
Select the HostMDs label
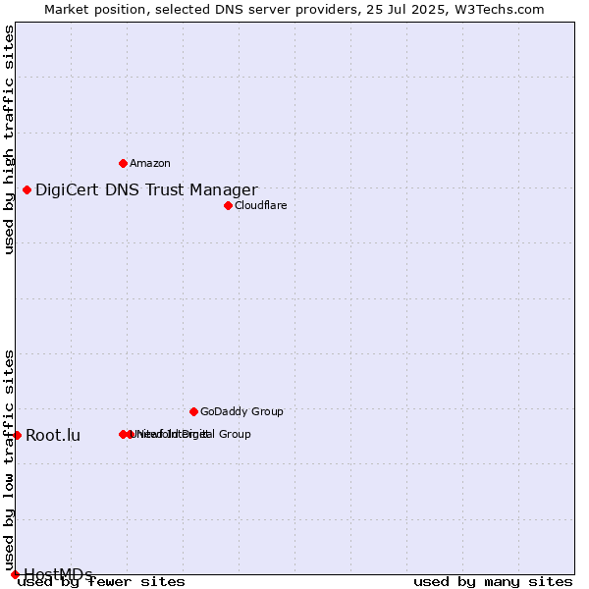(x=58, y=574)
